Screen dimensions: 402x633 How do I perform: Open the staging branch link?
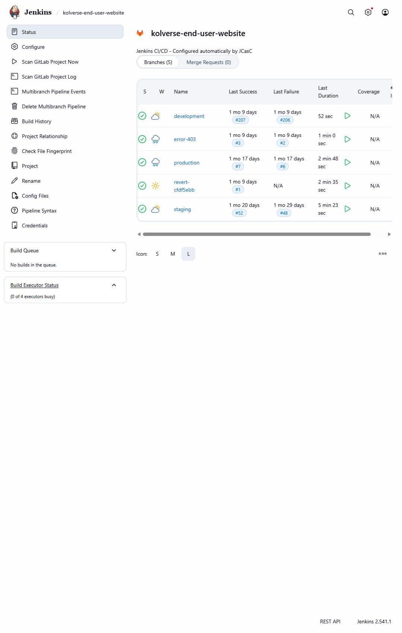click(x=182, y=209)
